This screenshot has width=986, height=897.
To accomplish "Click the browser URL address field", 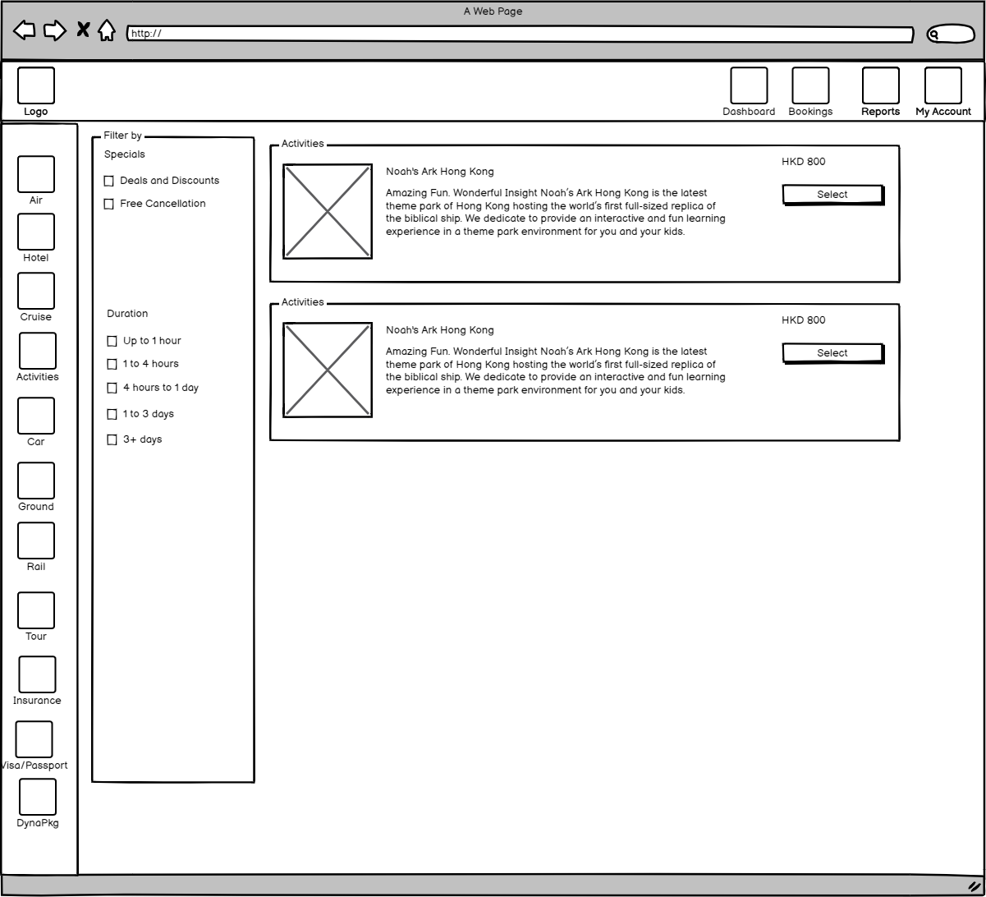I will point(520,34).
